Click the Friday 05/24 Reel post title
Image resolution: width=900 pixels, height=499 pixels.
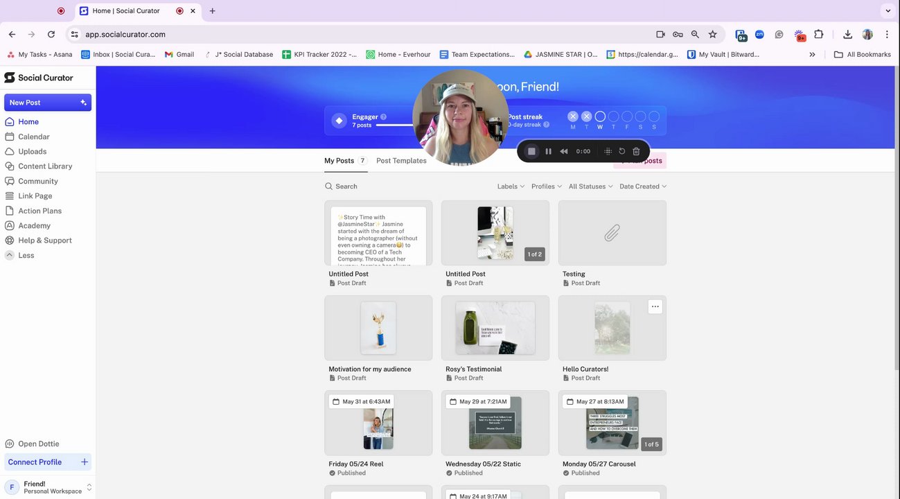click(x=356, y=464)
